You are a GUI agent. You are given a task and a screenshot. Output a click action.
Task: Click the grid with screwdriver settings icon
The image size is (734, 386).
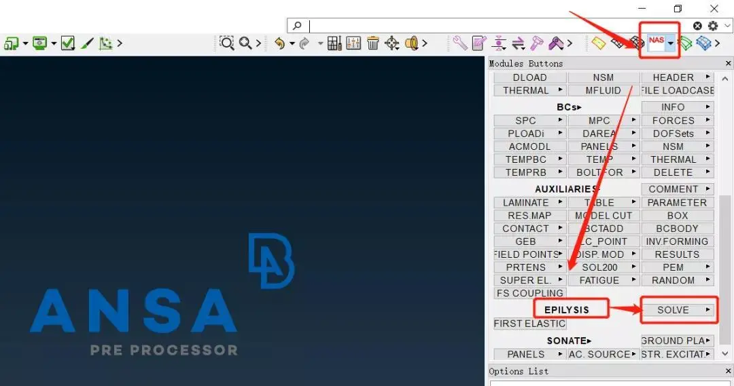(334, 43)
